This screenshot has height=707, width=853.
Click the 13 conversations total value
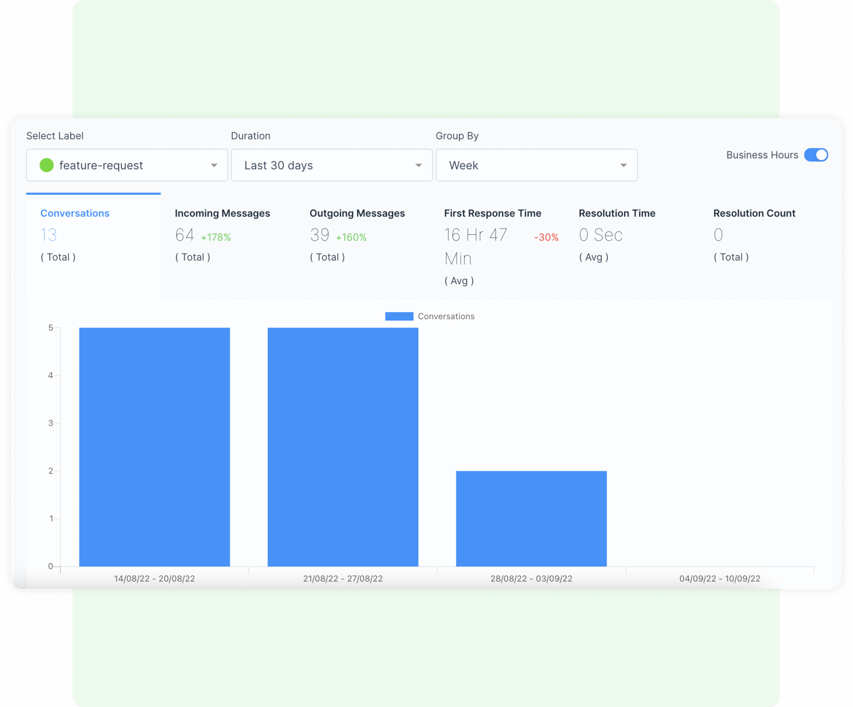(x=49, y=235)
